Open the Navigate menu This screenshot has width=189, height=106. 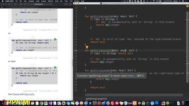click(31, 1)
